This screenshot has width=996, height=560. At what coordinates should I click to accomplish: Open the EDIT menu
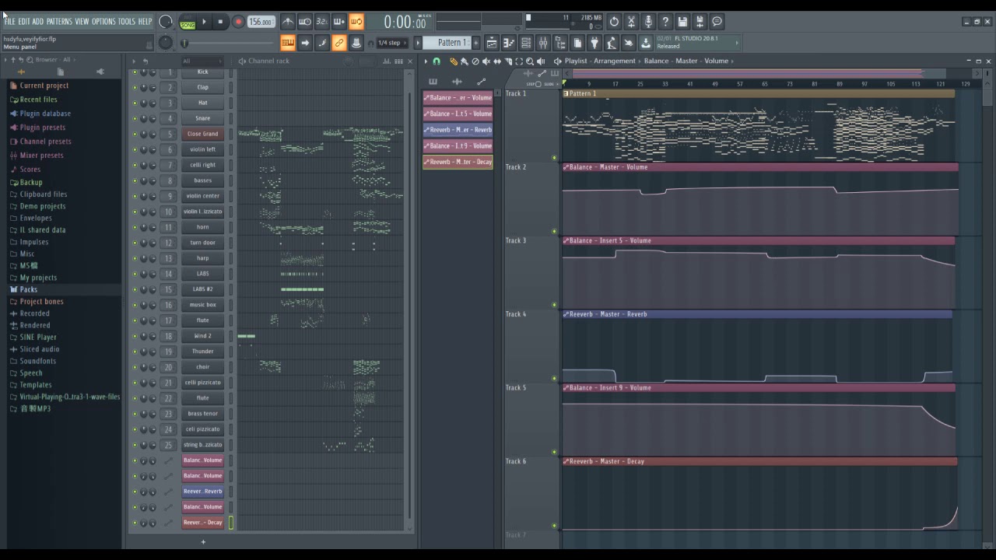(25, 21)
